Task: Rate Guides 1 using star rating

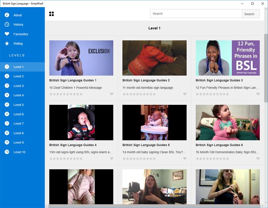Action: point(66,94)
